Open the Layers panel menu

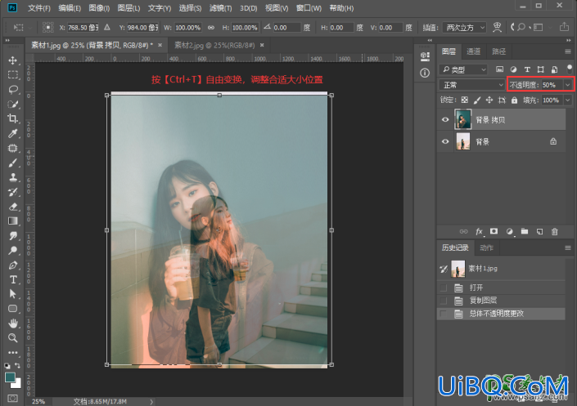click(x=568, y=51)
